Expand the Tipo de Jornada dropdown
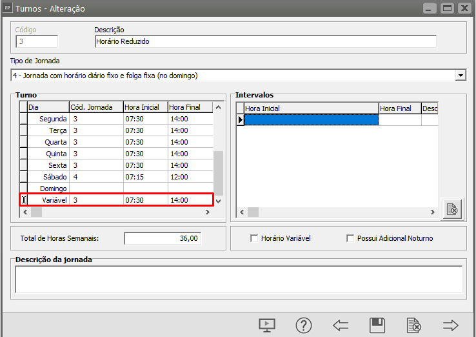The height and width of the screenshot is (337, 476). [460, 76]
